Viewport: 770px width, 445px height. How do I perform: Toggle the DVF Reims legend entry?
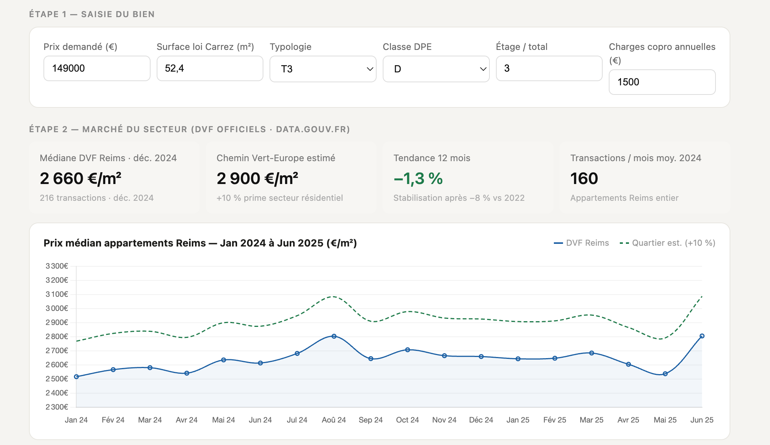[582, 243]
